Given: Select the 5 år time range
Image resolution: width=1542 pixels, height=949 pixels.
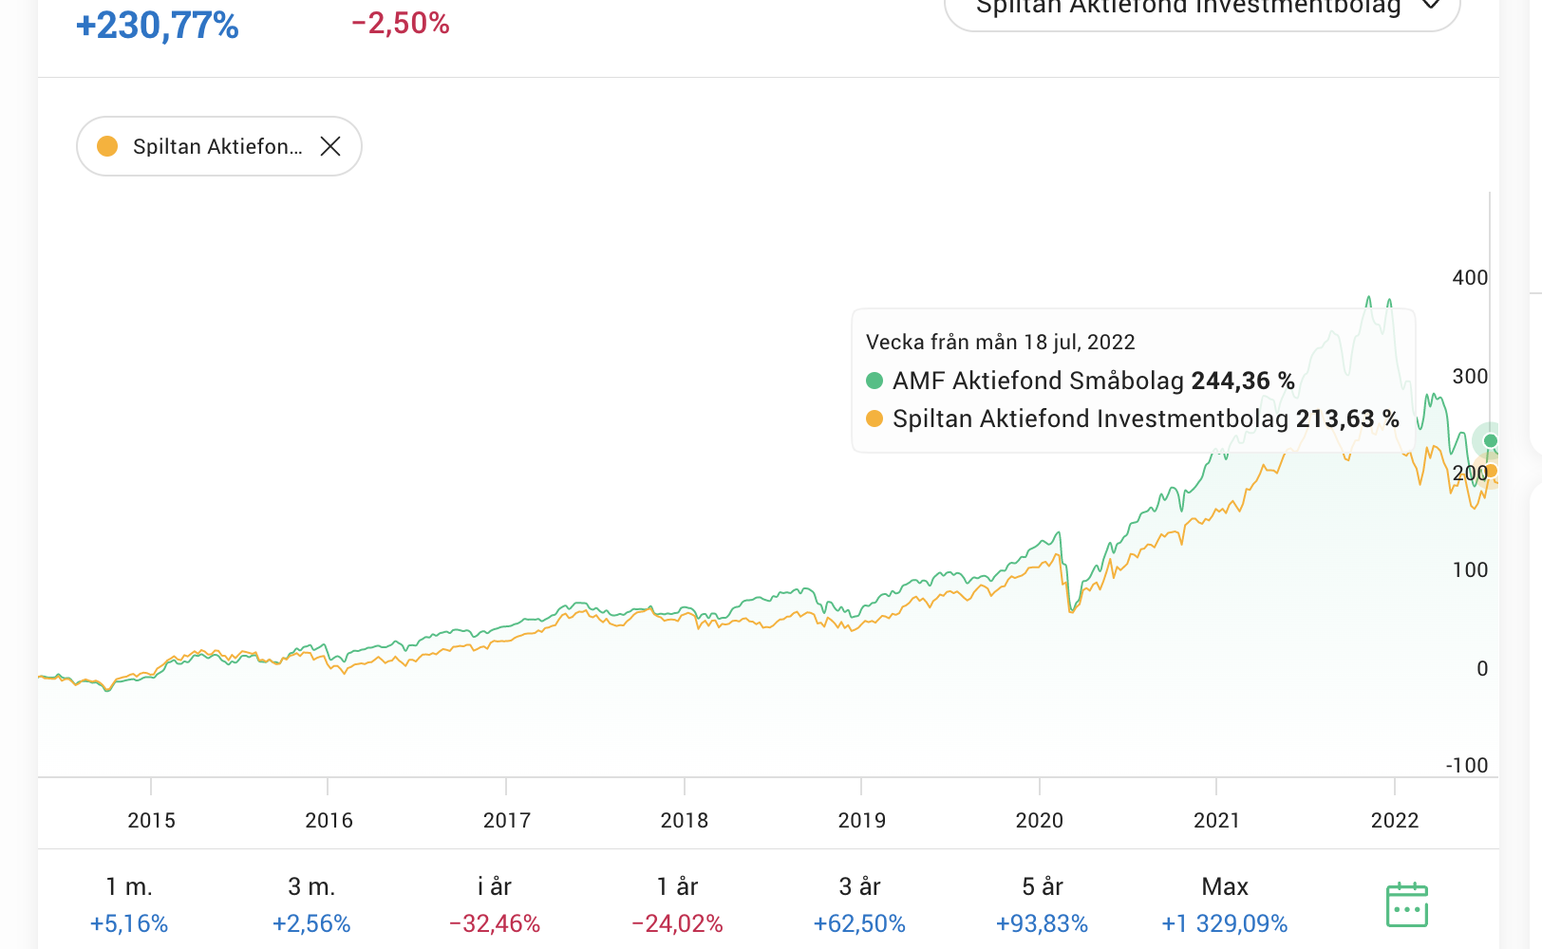Looking at the screenshot, I should [x=1042, y=903].
